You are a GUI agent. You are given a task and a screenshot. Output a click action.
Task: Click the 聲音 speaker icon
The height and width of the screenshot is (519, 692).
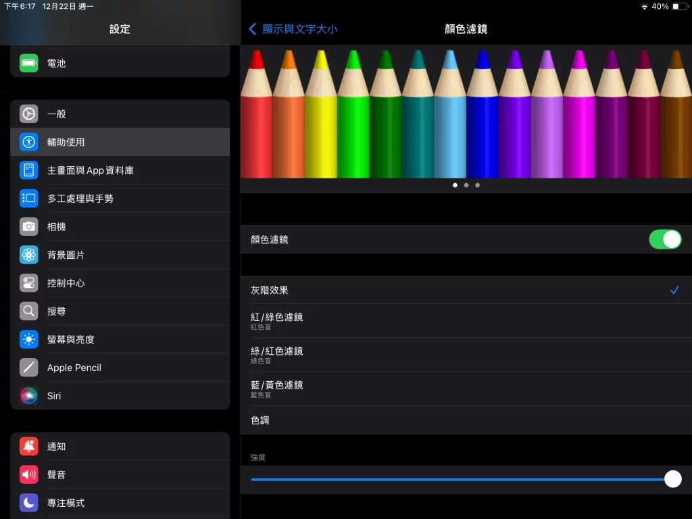tap(28, 474)
